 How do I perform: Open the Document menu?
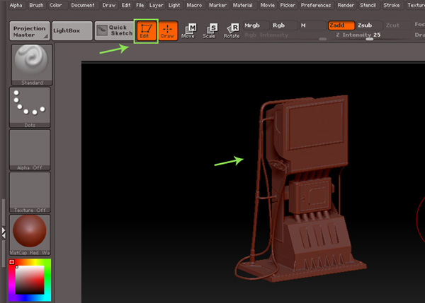click(83, 5)
